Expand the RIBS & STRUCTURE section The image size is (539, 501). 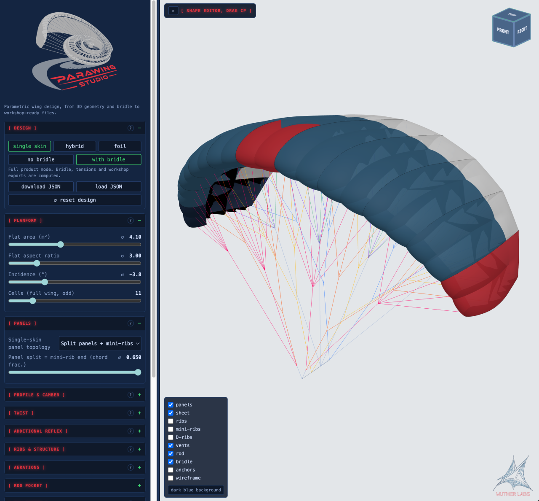coord(139,450)
